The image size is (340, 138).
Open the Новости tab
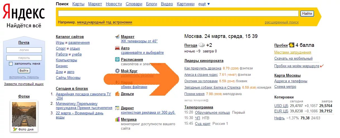tap(114, 4)
